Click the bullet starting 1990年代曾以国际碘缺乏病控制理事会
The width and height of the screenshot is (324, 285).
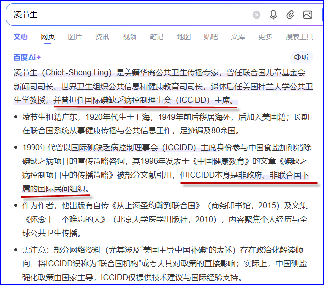(x=166, y=168)
